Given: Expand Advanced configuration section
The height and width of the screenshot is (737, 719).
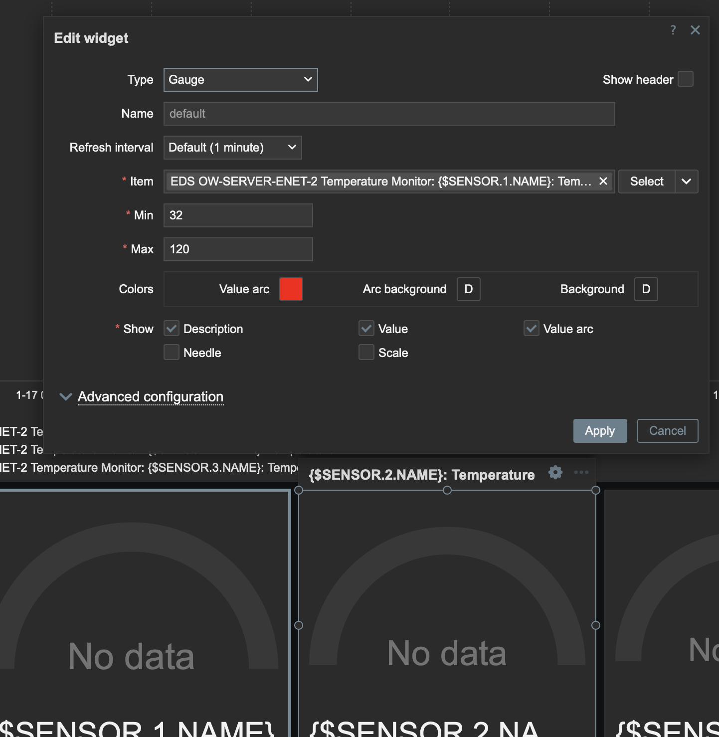Looking at the screenshot, I should pyautogui.click(x=150, y=397).
